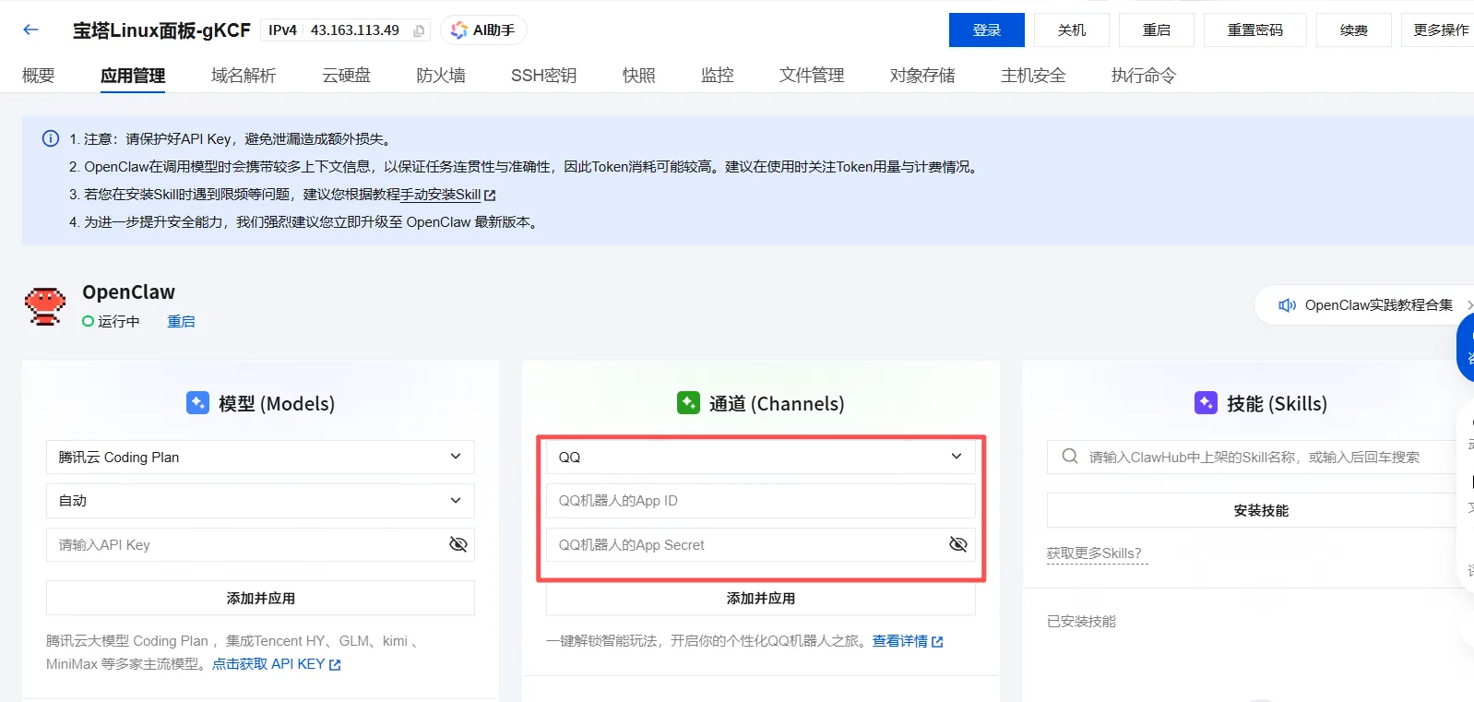This screenshot has height=702, width=1474.
Task: Click the 通道 (Channels) section icon
Action: coord(688,403)
